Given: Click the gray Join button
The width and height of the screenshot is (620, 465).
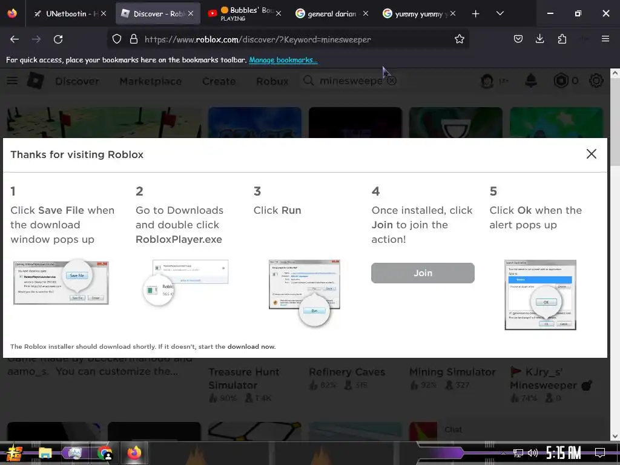Looking at the screenshot, I should [x=423, y=273].
